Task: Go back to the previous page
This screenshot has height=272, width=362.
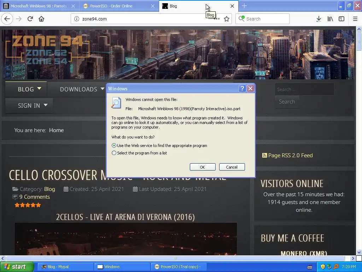Action: tap(7, 19)
